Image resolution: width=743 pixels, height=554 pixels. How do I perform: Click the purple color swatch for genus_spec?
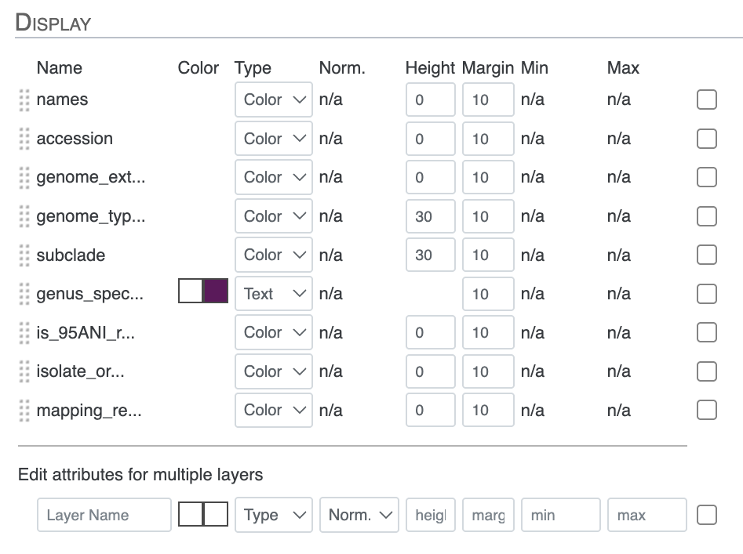216,292
